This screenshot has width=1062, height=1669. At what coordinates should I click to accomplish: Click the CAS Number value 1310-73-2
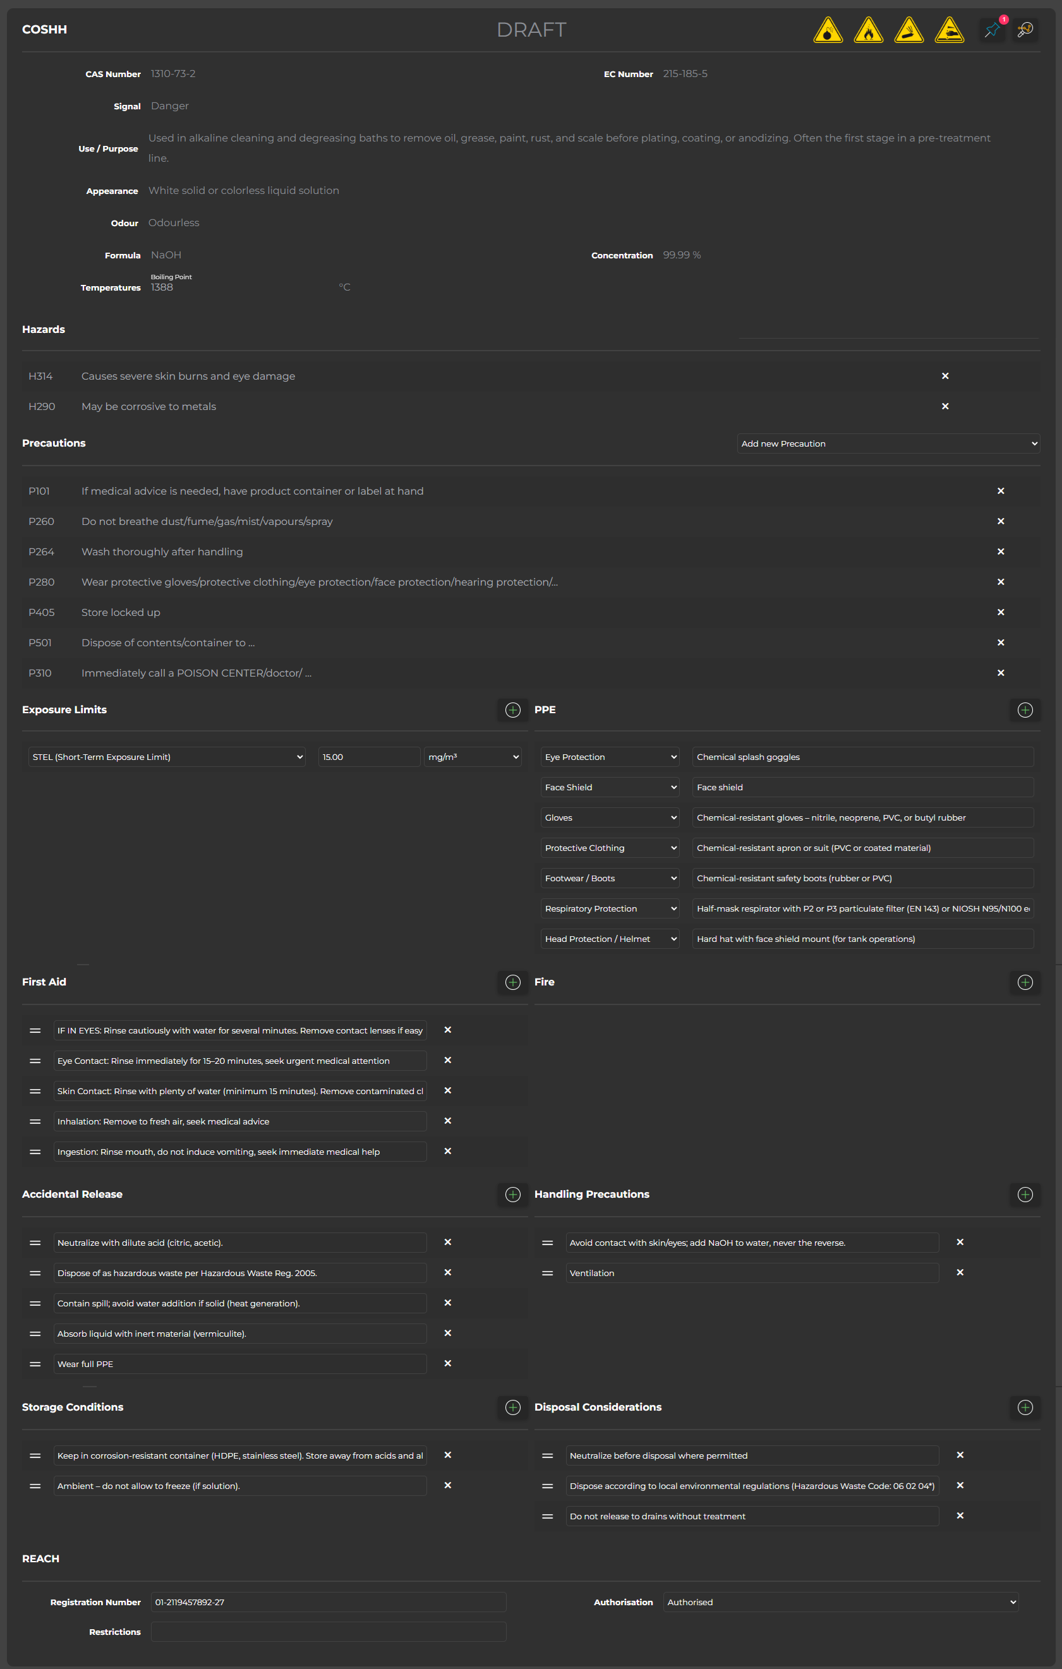pyautogui.click(x=173, y=74)
